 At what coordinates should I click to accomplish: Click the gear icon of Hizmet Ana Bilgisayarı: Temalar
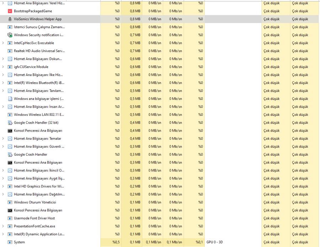10,139
